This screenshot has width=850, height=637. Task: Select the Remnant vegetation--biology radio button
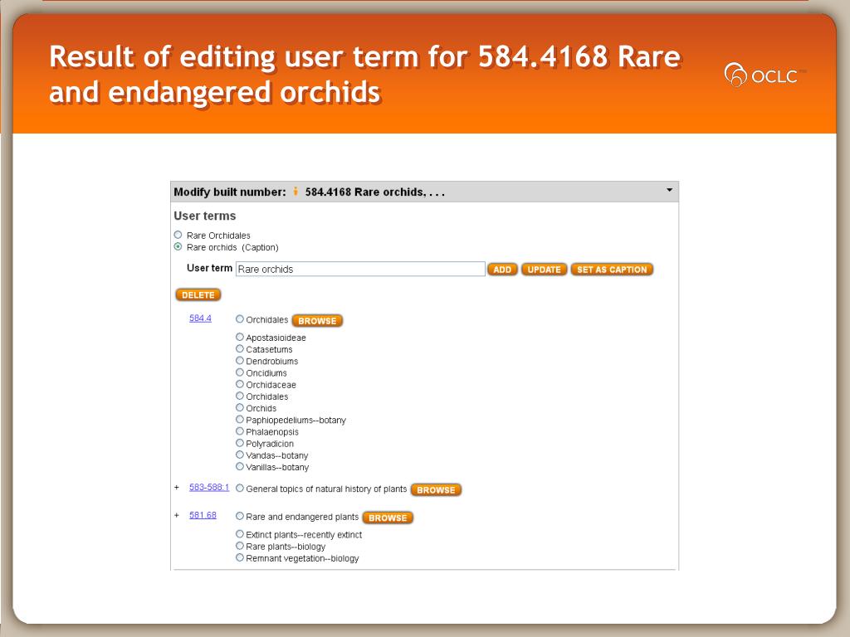240,557
